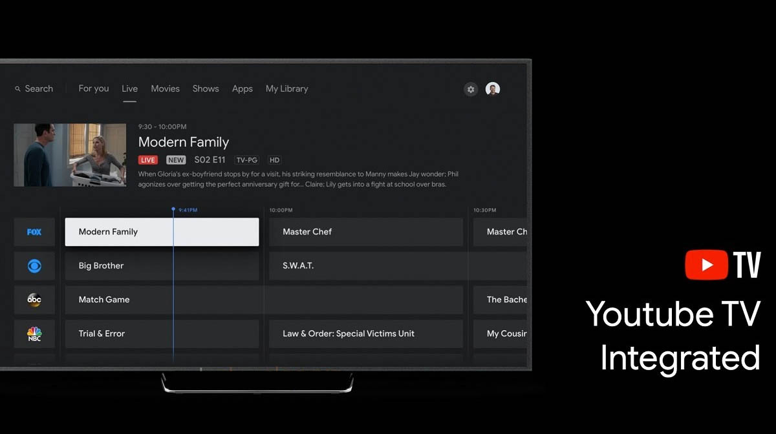
Task: Select the FOX channel logo
Action: click(34, 232)
